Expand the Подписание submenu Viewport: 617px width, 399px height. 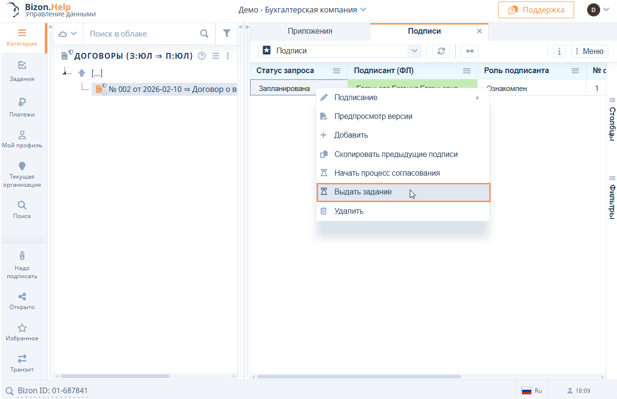click(x=402, y=98)
